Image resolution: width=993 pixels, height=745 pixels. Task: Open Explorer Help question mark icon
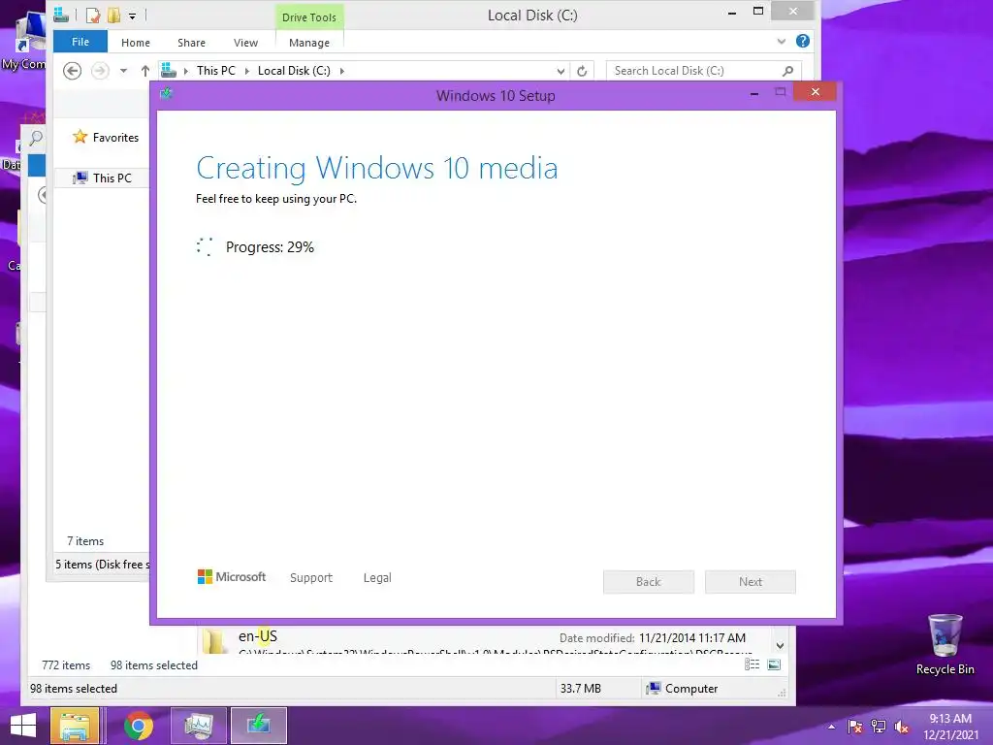[802, 41]
